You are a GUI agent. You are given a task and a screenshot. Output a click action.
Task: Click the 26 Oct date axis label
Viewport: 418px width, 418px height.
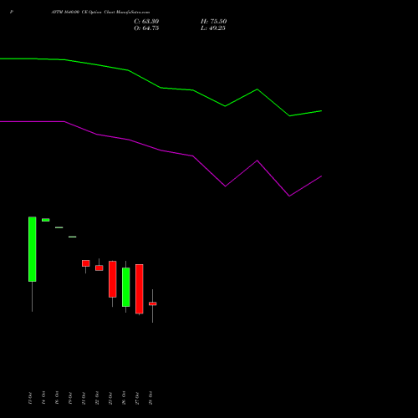(x=124, y=398)
